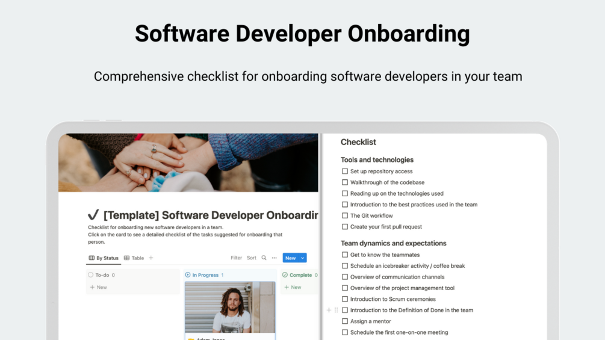This screenshot has width=605, height=340.
Task: Click the 'Checklist for onboarding new software developers' description
Action: (155, 227)
